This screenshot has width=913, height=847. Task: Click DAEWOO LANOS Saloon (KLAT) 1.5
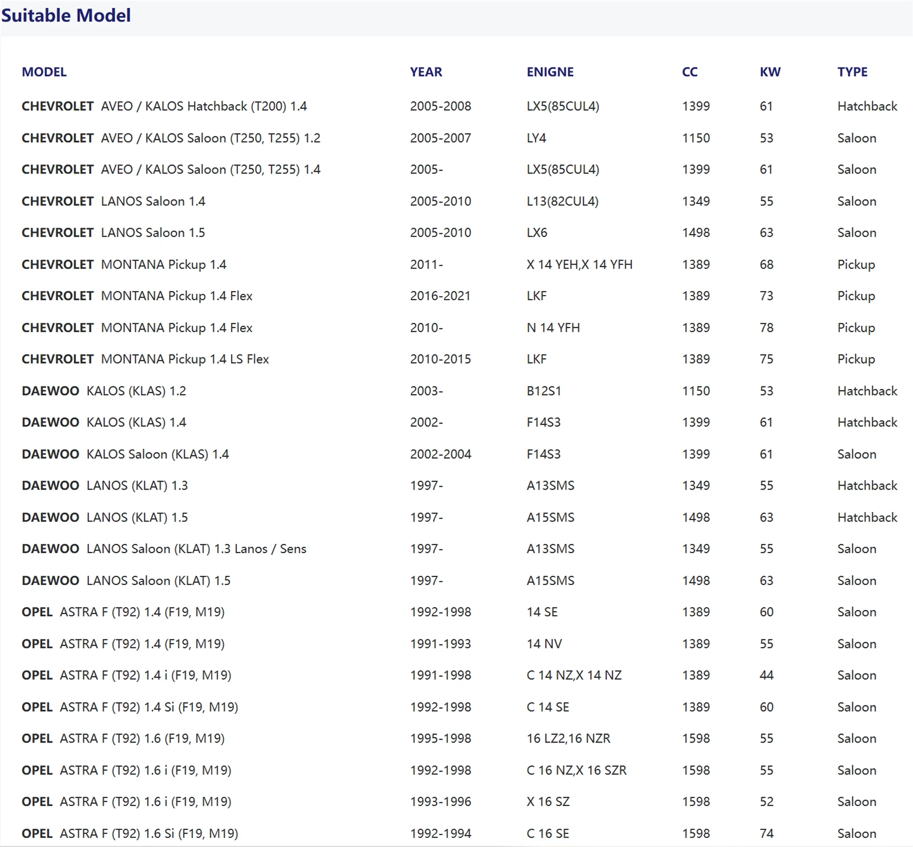pos(126,580)
